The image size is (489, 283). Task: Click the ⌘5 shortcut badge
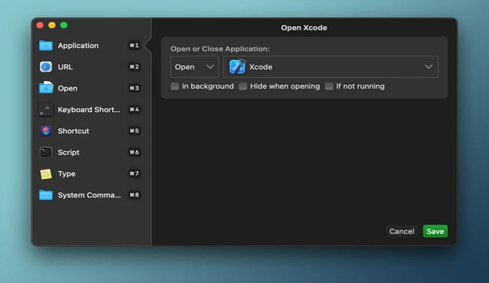135,131
